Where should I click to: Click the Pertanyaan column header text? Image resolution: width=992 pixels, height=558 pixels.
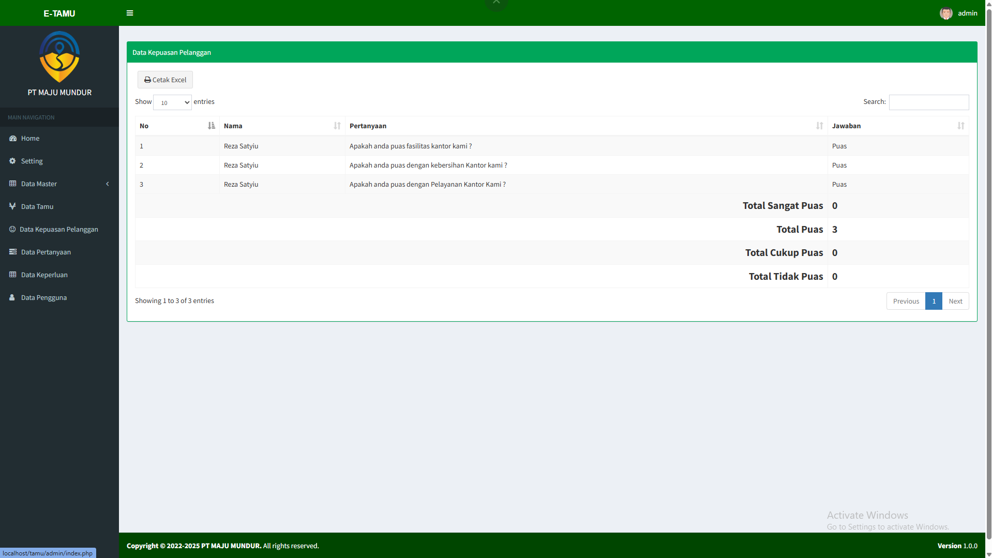point(368,126)
